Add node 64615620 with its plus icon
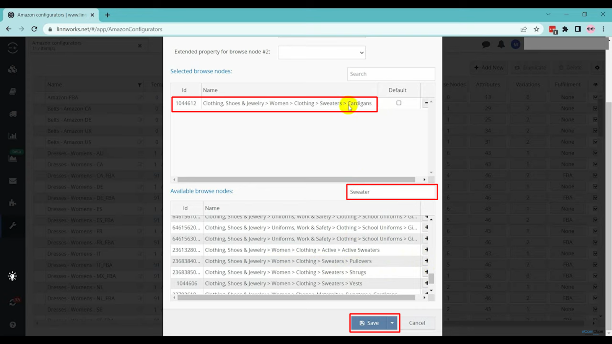 point(426,227)
